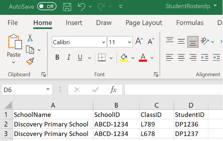Image resolution: width=223 pixels, height=141 pixels.
Task: Open the Clipboard dialog launcher
Action: point(44,74)
